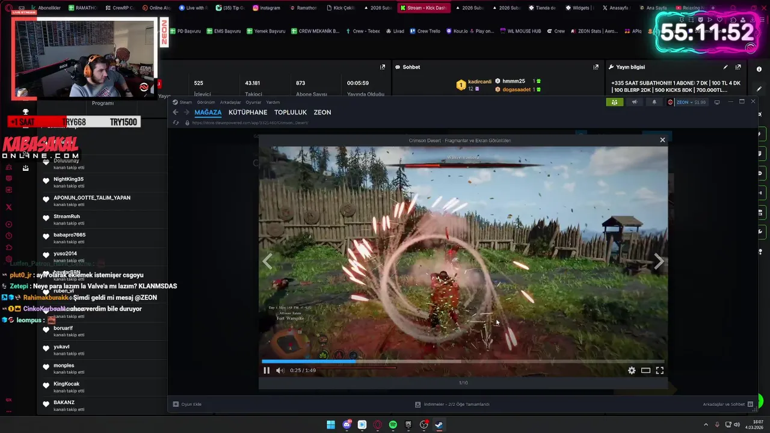
Task: Open the Crew Trello bookmark
Action: (x=425, y=31)
